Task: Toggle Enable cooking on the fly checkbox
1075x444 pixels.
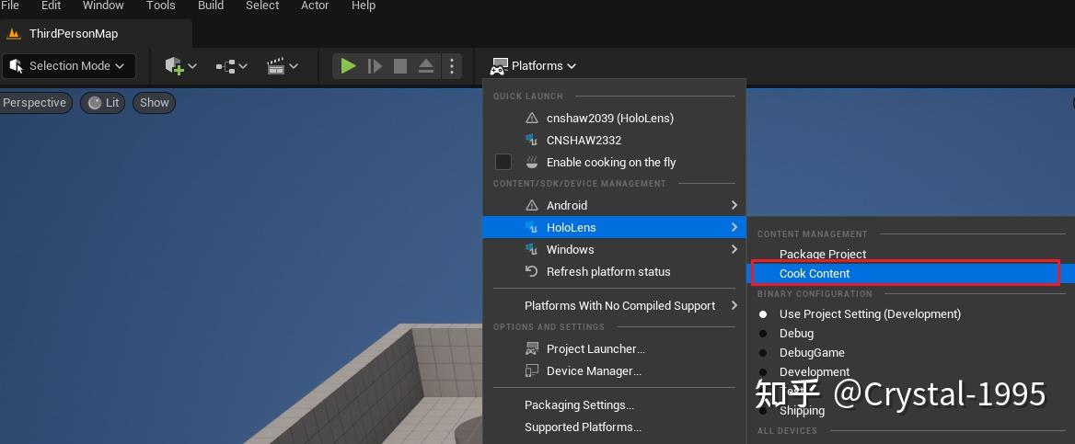Action: pos(503,163)
